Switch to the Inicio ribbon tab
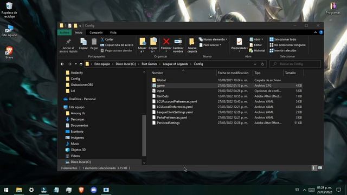347x195 pixels. coord(79,32)
